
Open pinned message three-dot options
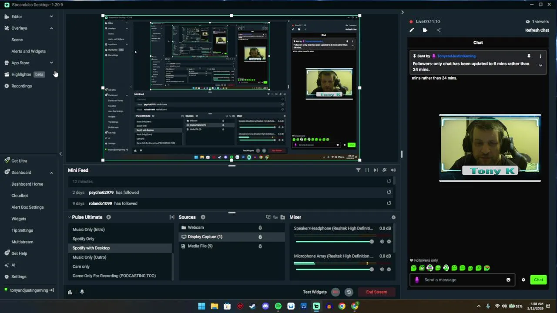[540, 56]
